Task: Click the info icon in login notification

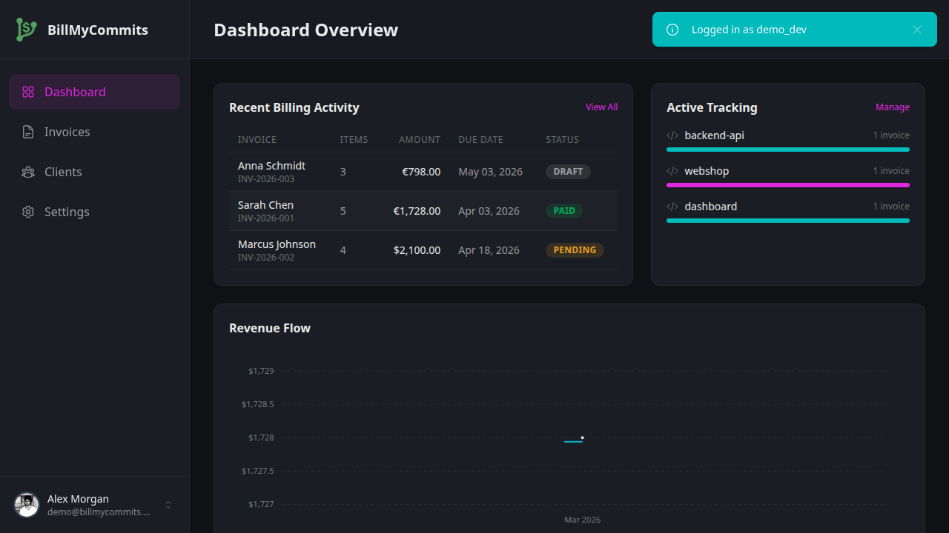Action: [672, 30]
